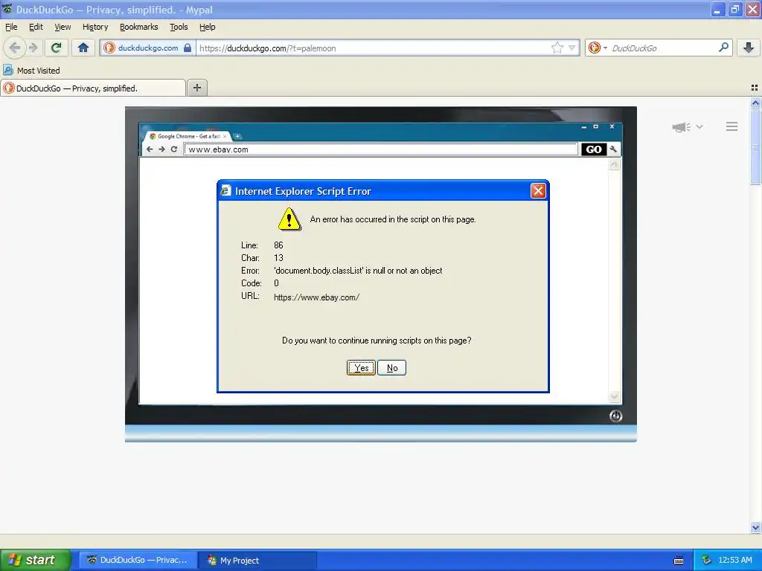Maximize the embedded Chrome window
Screen dimensions: 762x571
tap(596, 126)
